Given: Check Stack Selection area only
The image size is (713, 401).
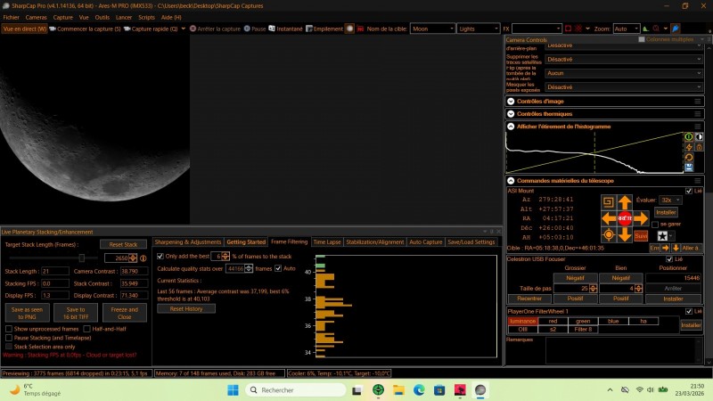Looking at the screenshot, I should pos(9,347).
